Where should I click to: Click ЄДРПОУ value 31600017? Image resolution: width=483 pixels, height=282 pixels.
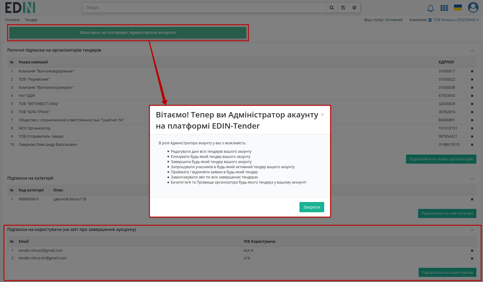(x=447, y=71)
